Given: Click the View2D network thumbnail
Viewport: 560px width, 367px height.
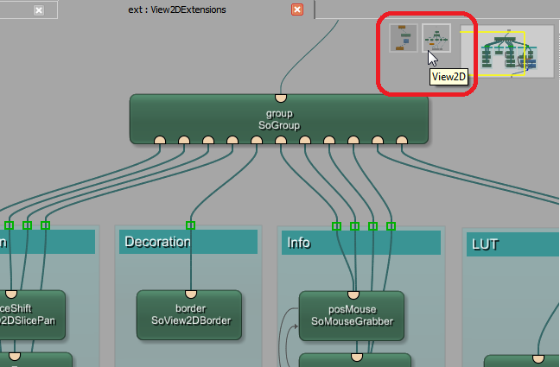Looking at the screenshot, I should tap(436, 39).
